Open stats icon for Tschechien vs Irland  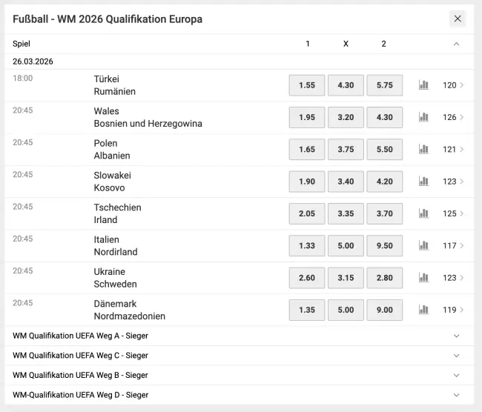423,213
